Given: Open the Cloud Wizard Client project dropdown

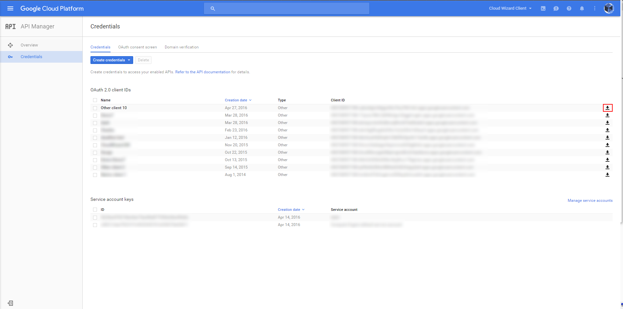Looking at the screenshot, I should (x=510, y=8).
